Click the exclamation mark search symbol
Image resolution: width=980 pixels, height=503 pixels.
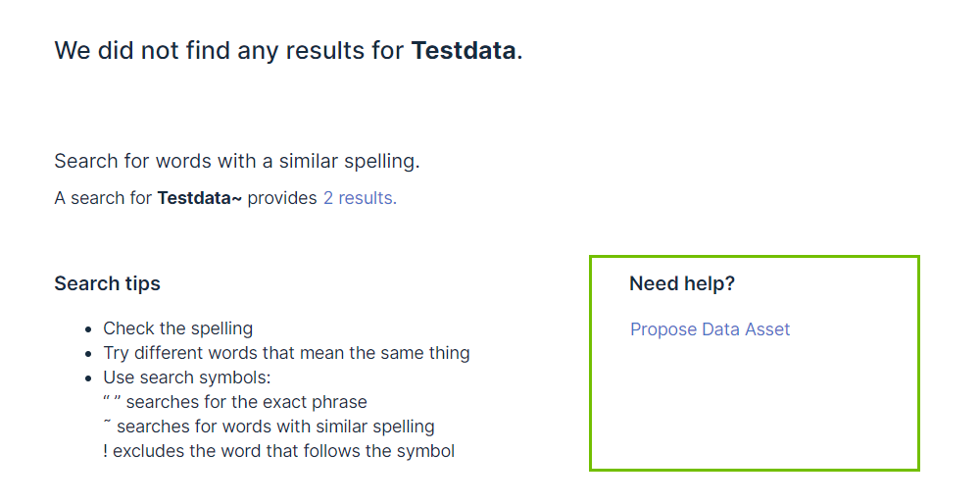click(x=105, y=451)
